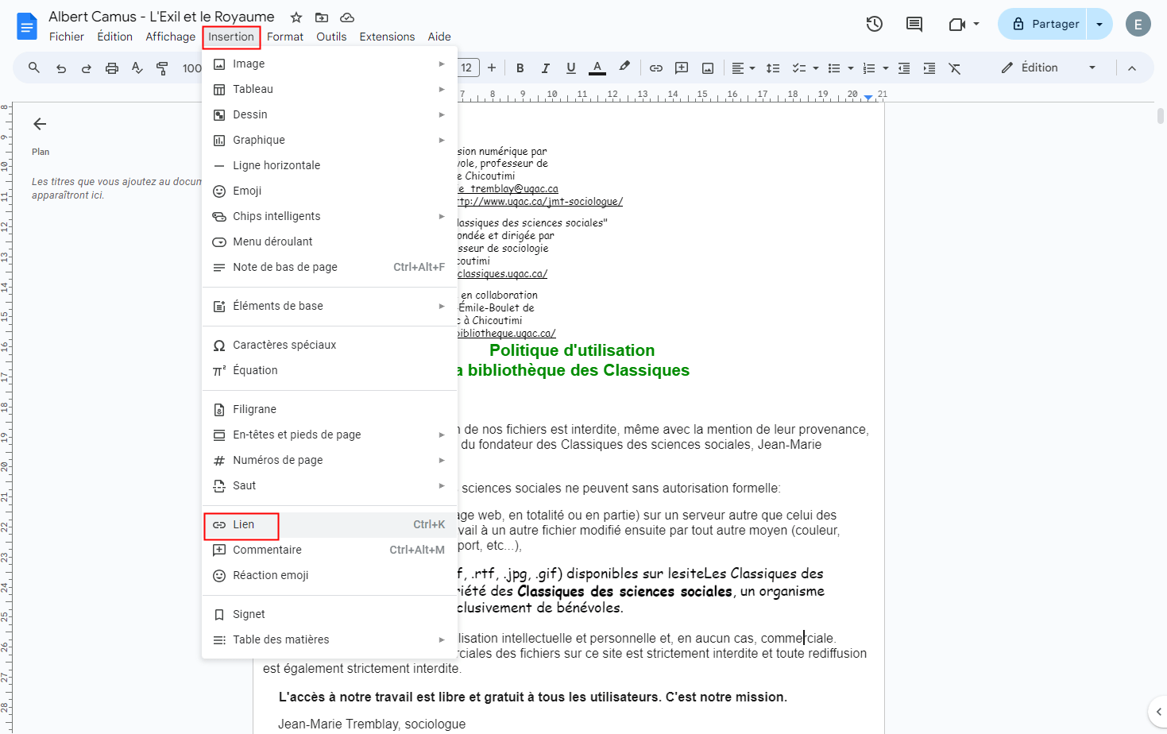Click the document title text

pos(161,17)
